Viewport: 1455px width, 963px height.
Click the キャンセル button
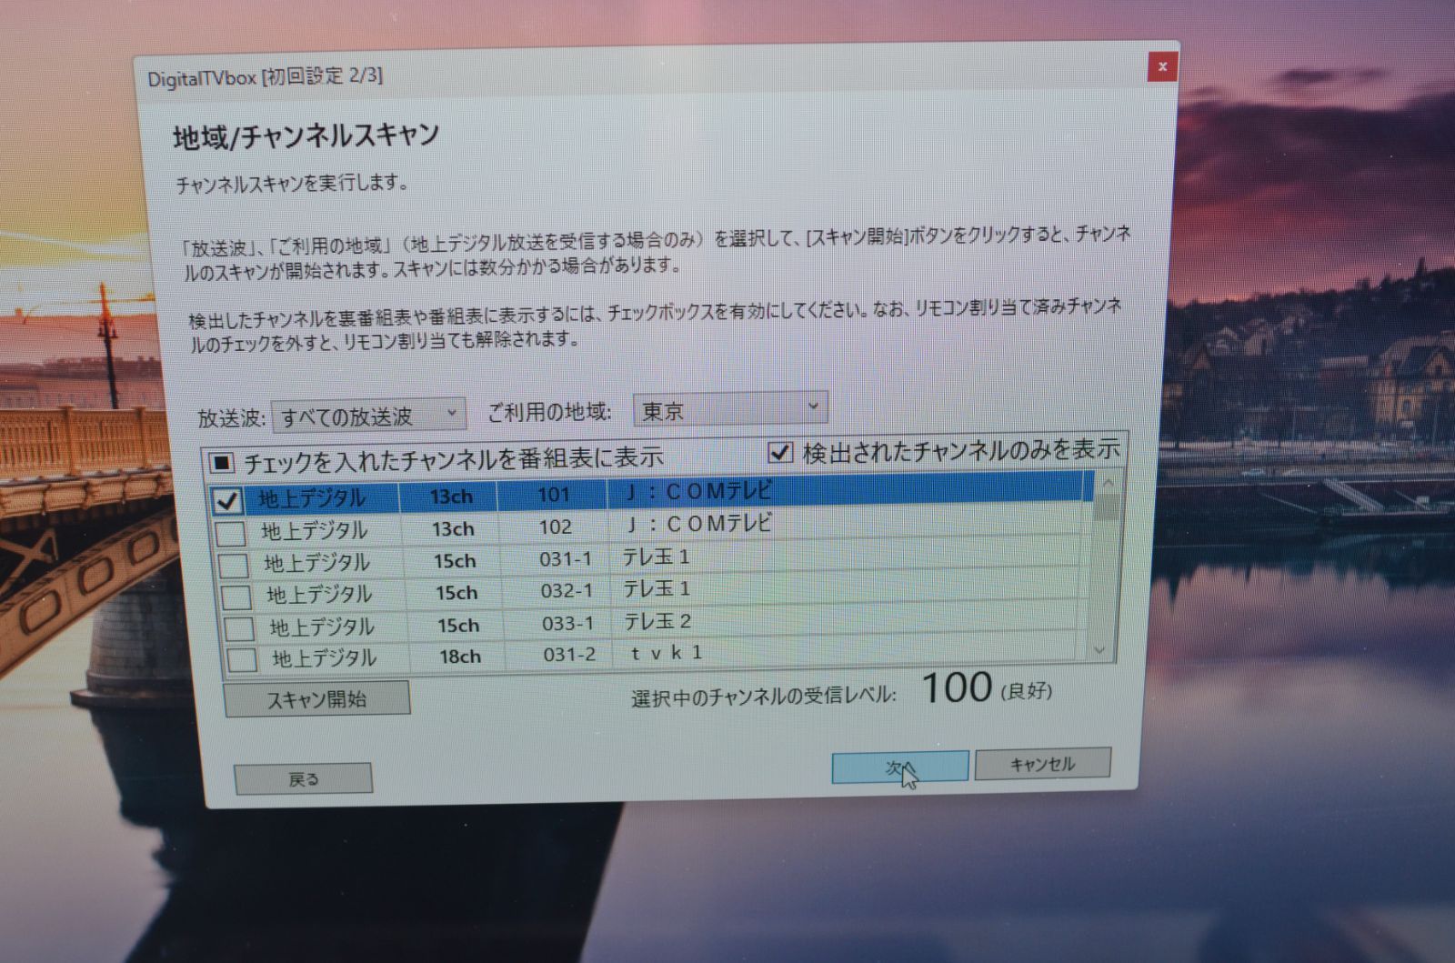1042,764
